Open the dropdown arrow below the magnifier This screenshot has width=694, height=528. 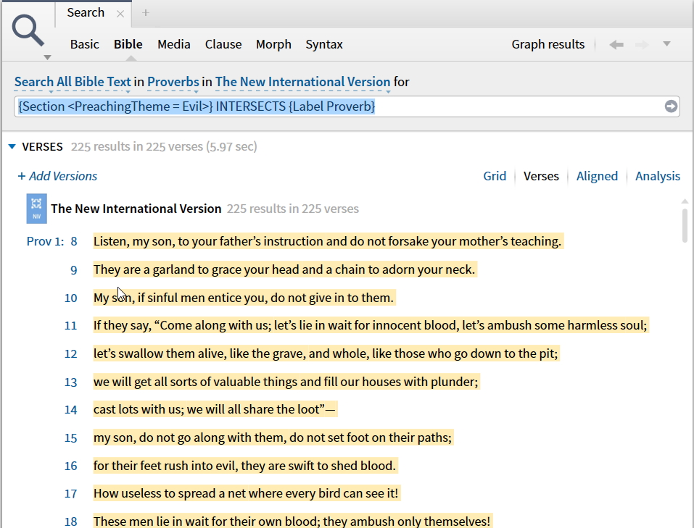47,57
